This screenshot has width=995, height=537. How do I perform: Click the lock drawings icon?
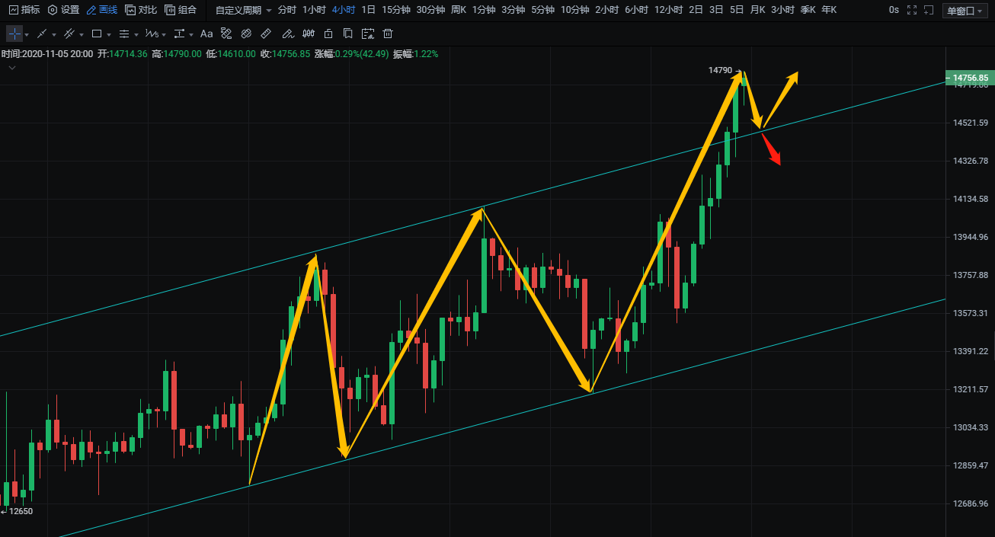click(x=328, y=34)
